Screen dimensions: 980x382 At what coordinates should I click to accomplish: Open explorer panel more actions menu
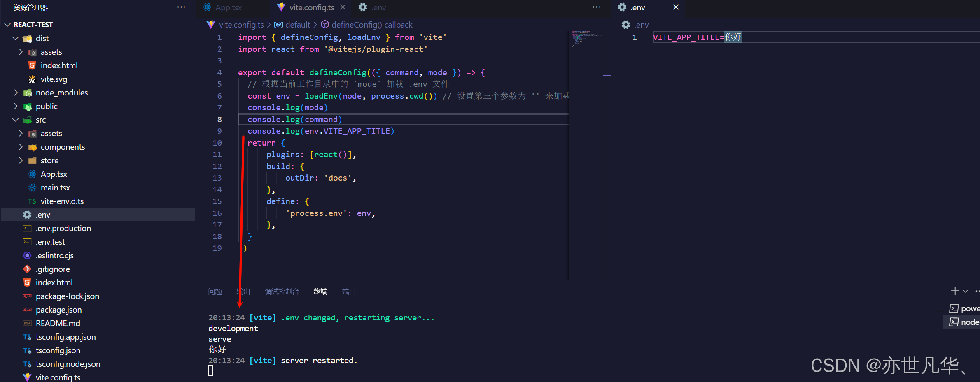tap(181, 7)
